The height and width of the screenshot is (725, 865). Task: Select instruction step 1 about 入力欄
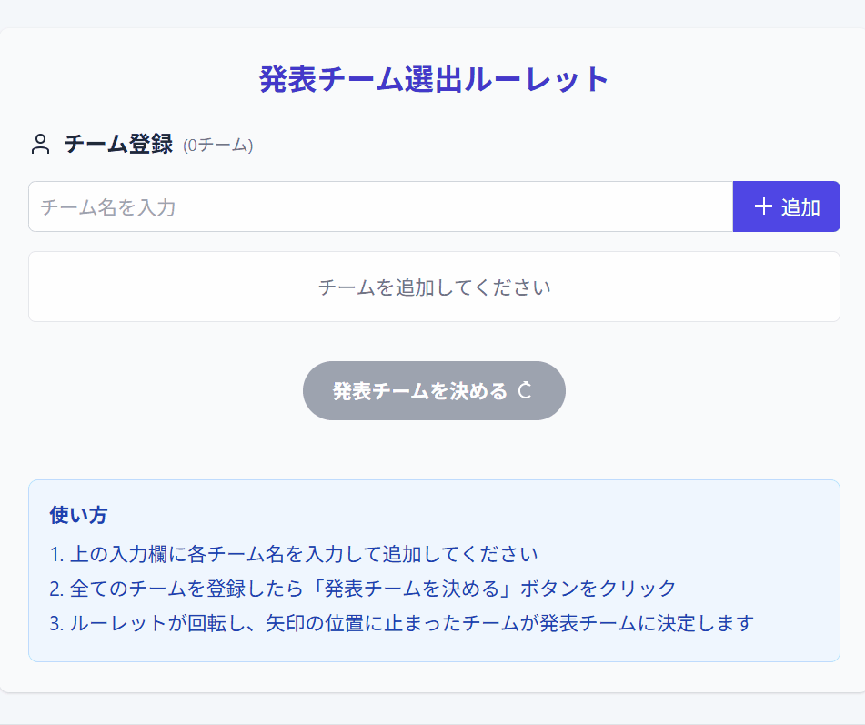tap(294, 554)
